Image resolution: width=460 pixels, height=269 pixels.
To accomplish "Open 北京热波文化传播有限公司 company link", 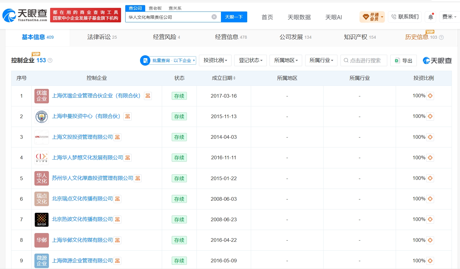I will (82, 219).
